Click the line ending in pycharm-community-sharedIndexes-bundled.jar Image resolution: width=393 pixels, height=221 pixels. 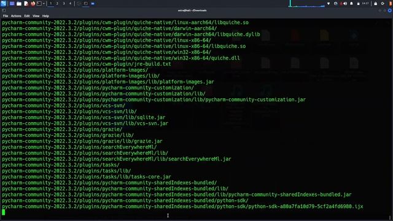click(177, 195)
